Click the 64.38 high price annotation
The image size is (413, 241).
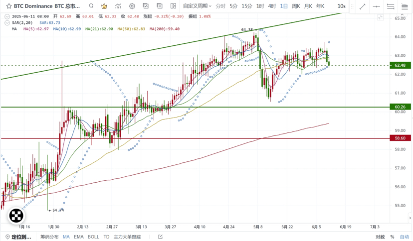(x=247, y=30)
